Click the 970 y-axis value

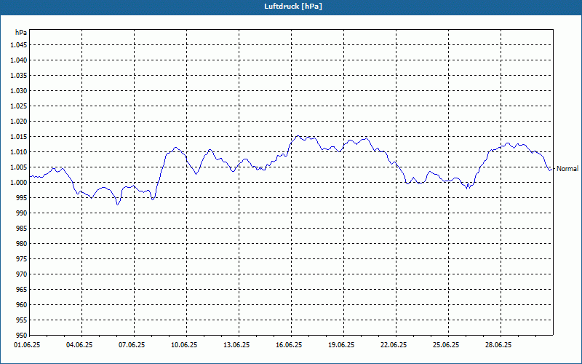coord(22,274)
